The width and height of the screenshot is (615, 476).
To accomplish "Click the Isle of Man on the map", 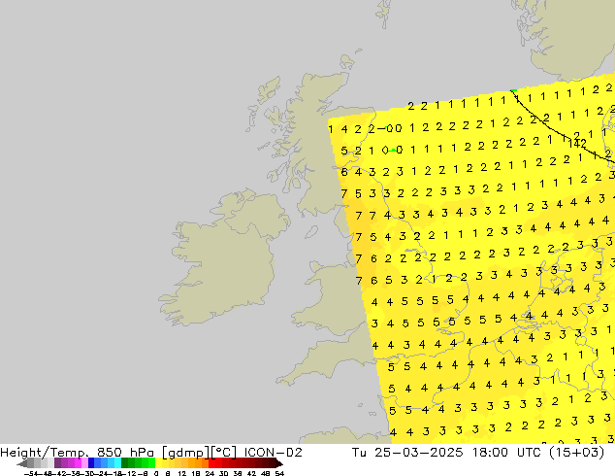I will [x=311, y=232].
